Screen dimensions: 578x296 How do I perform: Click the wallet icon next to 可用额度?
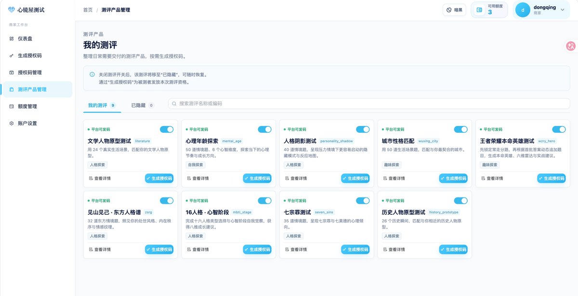(479, 10)
